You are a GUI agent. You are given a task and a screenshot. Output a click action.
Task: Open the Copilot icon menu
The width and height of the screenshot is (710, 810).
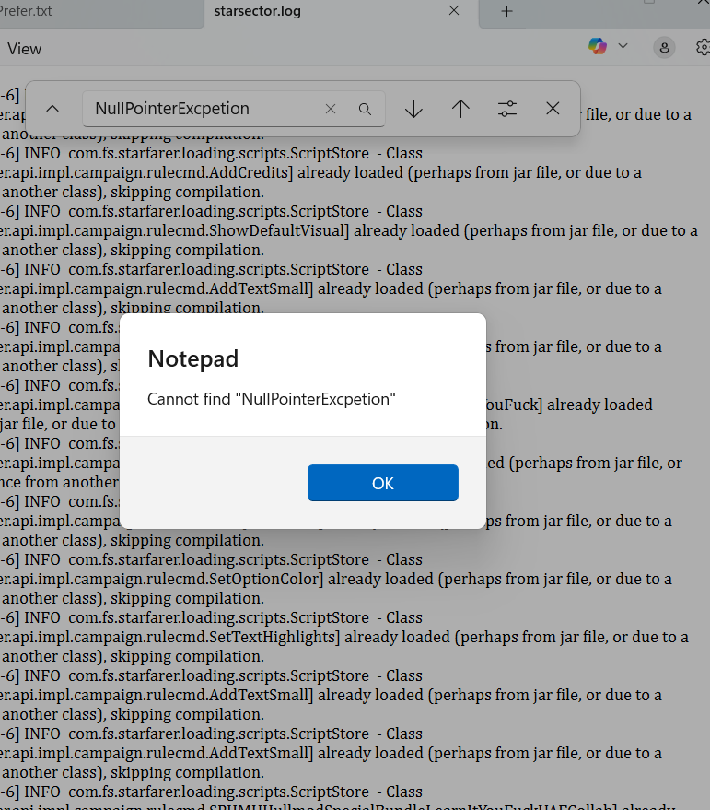click(x=598, y=46)
